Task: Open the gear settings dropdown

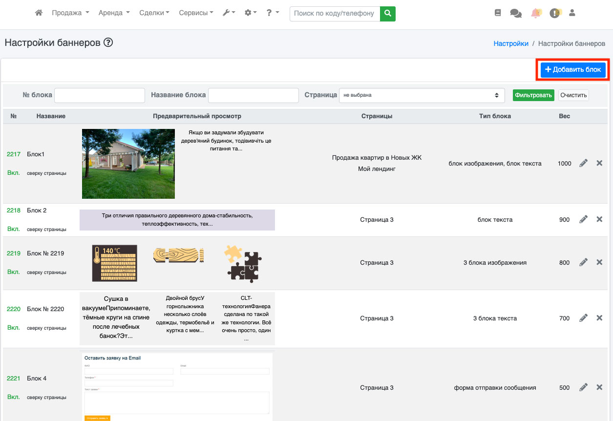Action: [251, 13]
